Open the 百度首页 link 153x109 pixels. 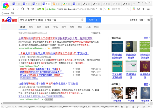click(x=134, y=20)
